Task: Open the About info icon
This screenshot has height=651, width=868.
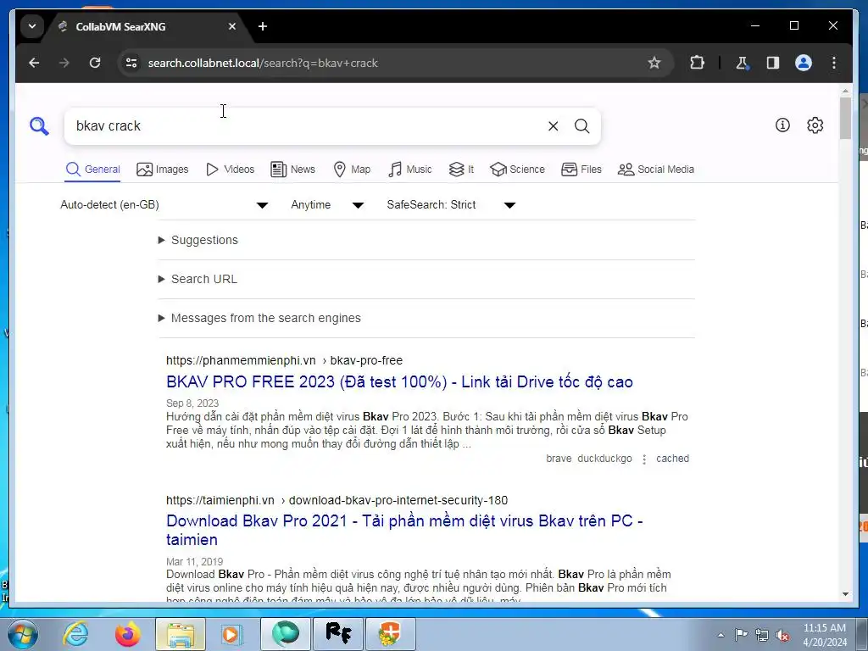Action: [782, 125]
